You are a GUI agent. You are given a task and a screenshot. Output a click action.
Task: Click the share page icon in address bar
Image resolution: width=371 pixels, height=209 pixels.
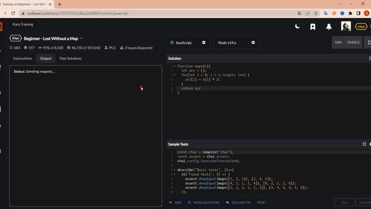[308, 13]
